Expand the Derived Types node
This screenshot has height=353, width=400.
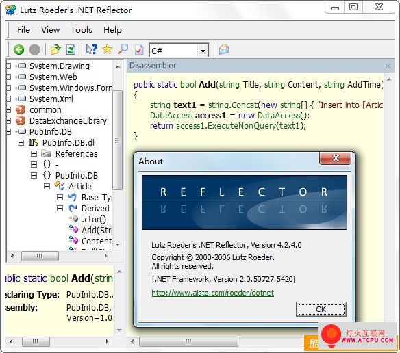(60, 209)
